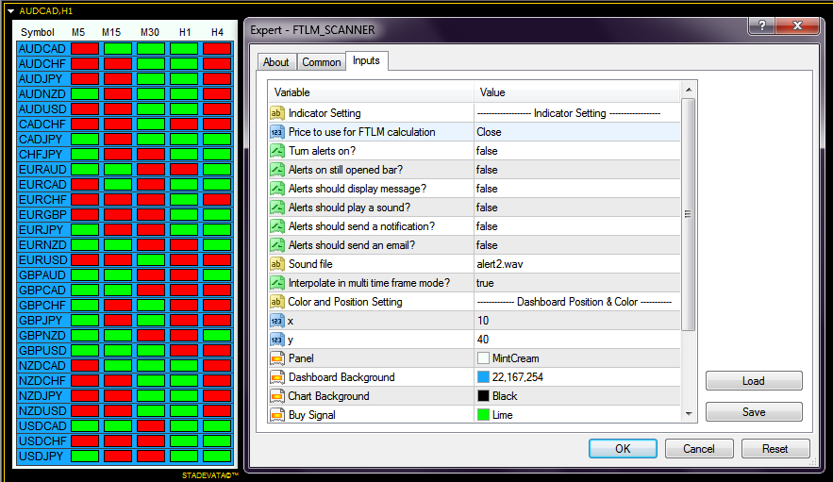The width and height of the screenshot is (833, 482).
Task: Click the integer icon beside Price to use
Action: coord(276,132)
